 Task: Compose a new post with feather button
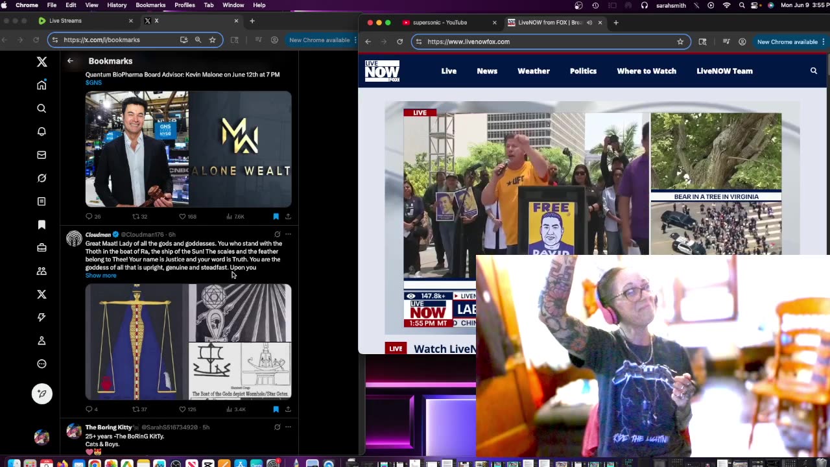(x=42, y=394)
